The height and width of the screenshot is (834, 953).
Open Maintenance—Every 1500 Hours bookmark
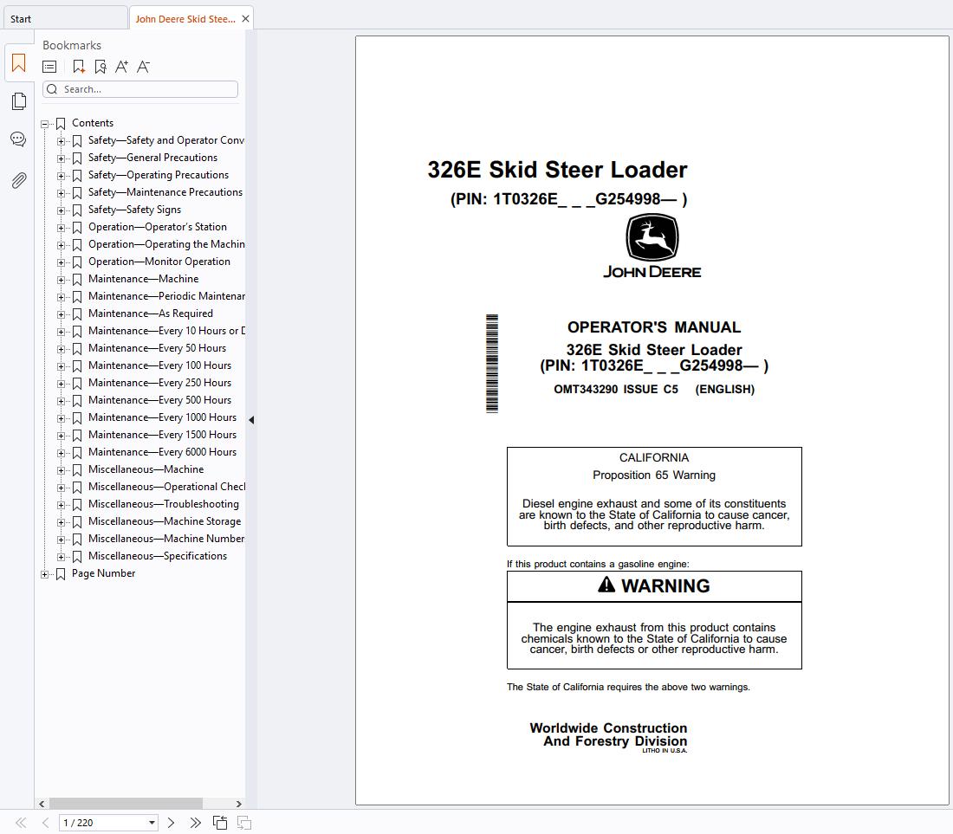click(162, 435)
